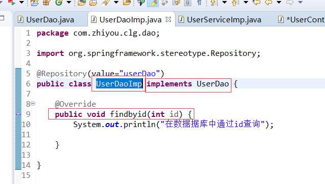This screenshot has width=325, height=184.
Task: Expand the Previous Annotation dropdown arrow
Action: click(246, 3)
